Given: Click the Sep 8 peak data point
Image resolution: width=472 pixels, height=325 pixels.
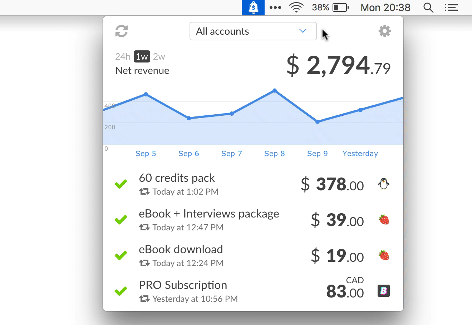Looking at the screenshot, I should [x=275, y=91].
